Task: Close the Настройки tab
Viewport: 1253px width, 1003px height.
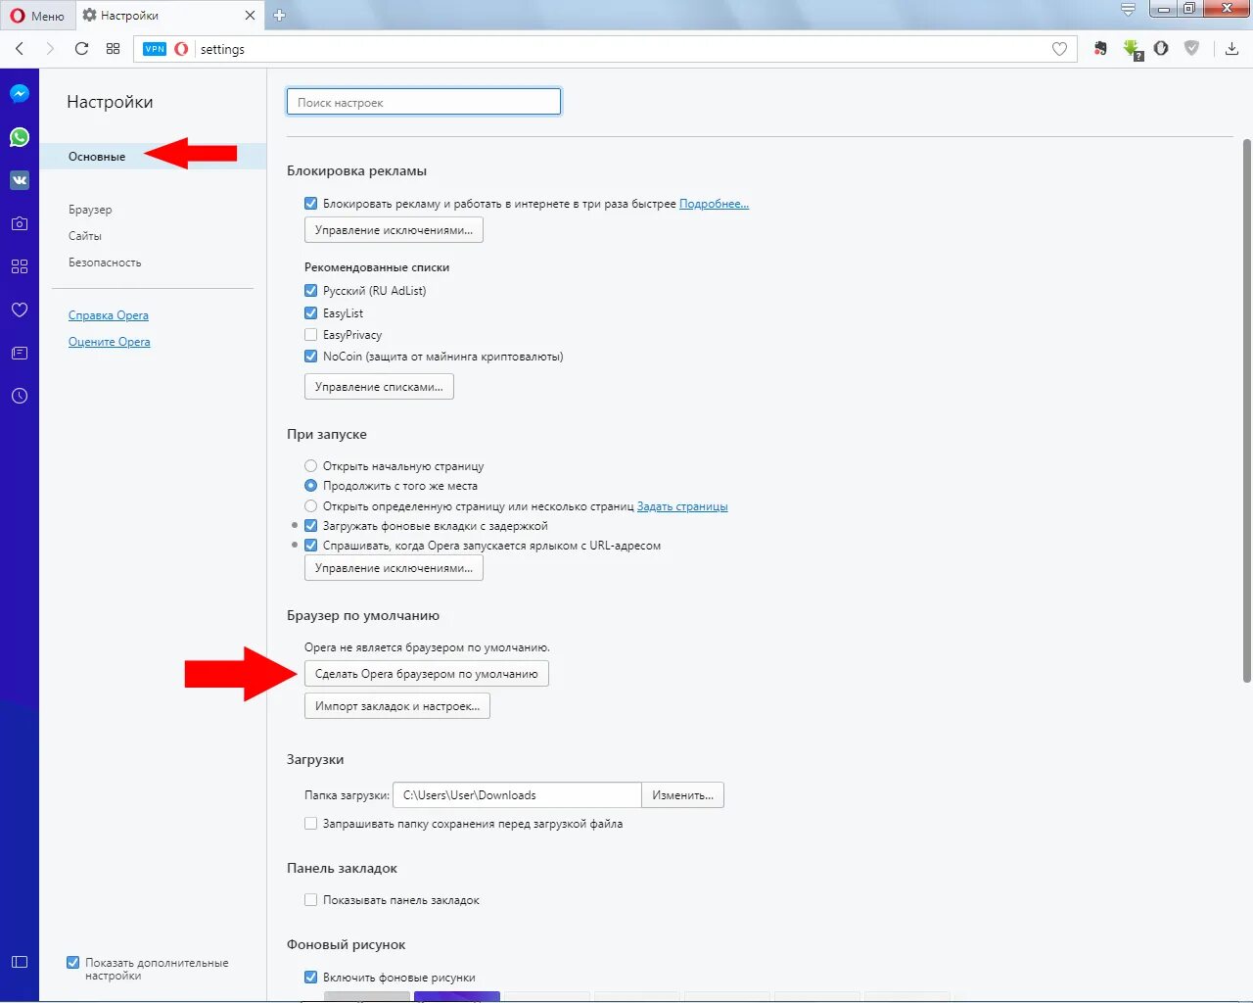Action: [x=250, y=15]
